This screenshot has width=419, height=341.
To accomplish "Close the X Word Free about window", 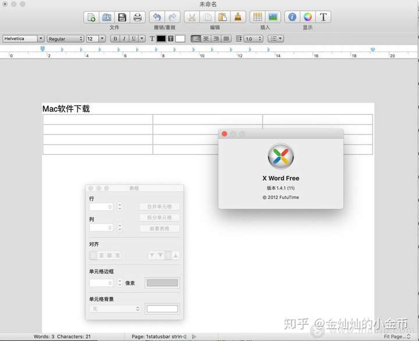I will coord(225,134).
